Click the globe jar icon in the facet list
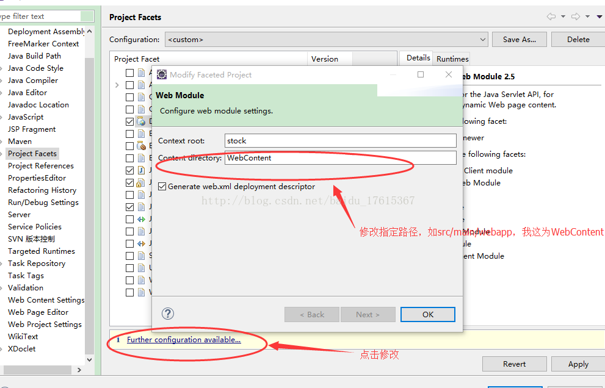 (x=141, y=121)
